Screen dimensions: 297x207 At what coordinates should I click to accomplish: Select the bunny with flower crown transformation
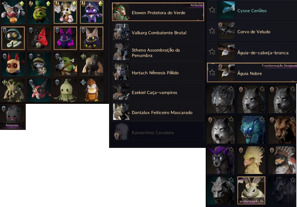coord(251,191)
